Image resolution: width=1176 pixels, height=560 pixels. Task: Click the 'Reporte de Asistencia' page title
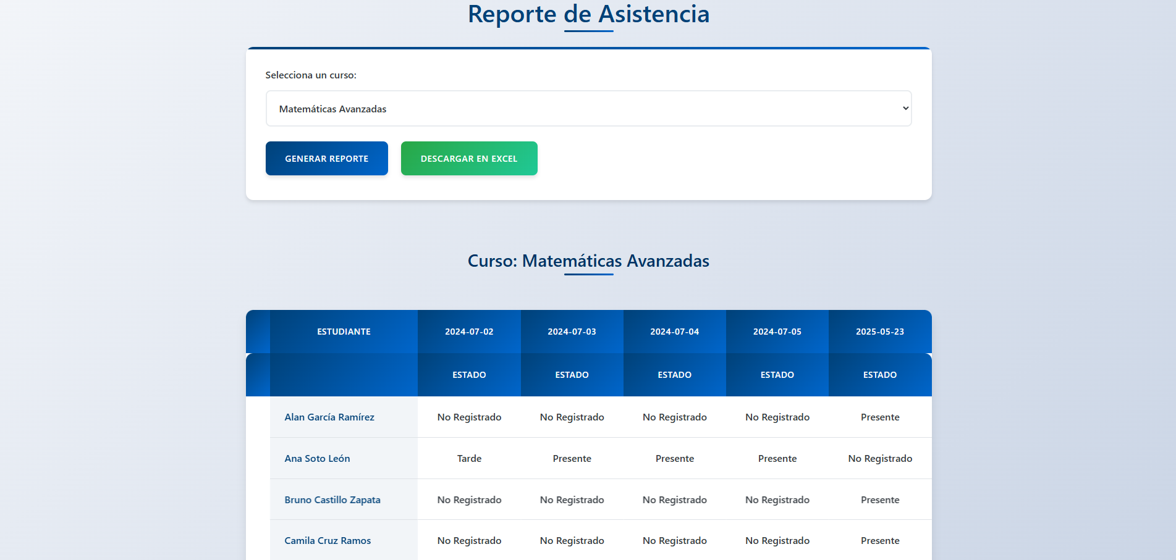[588, 14]
